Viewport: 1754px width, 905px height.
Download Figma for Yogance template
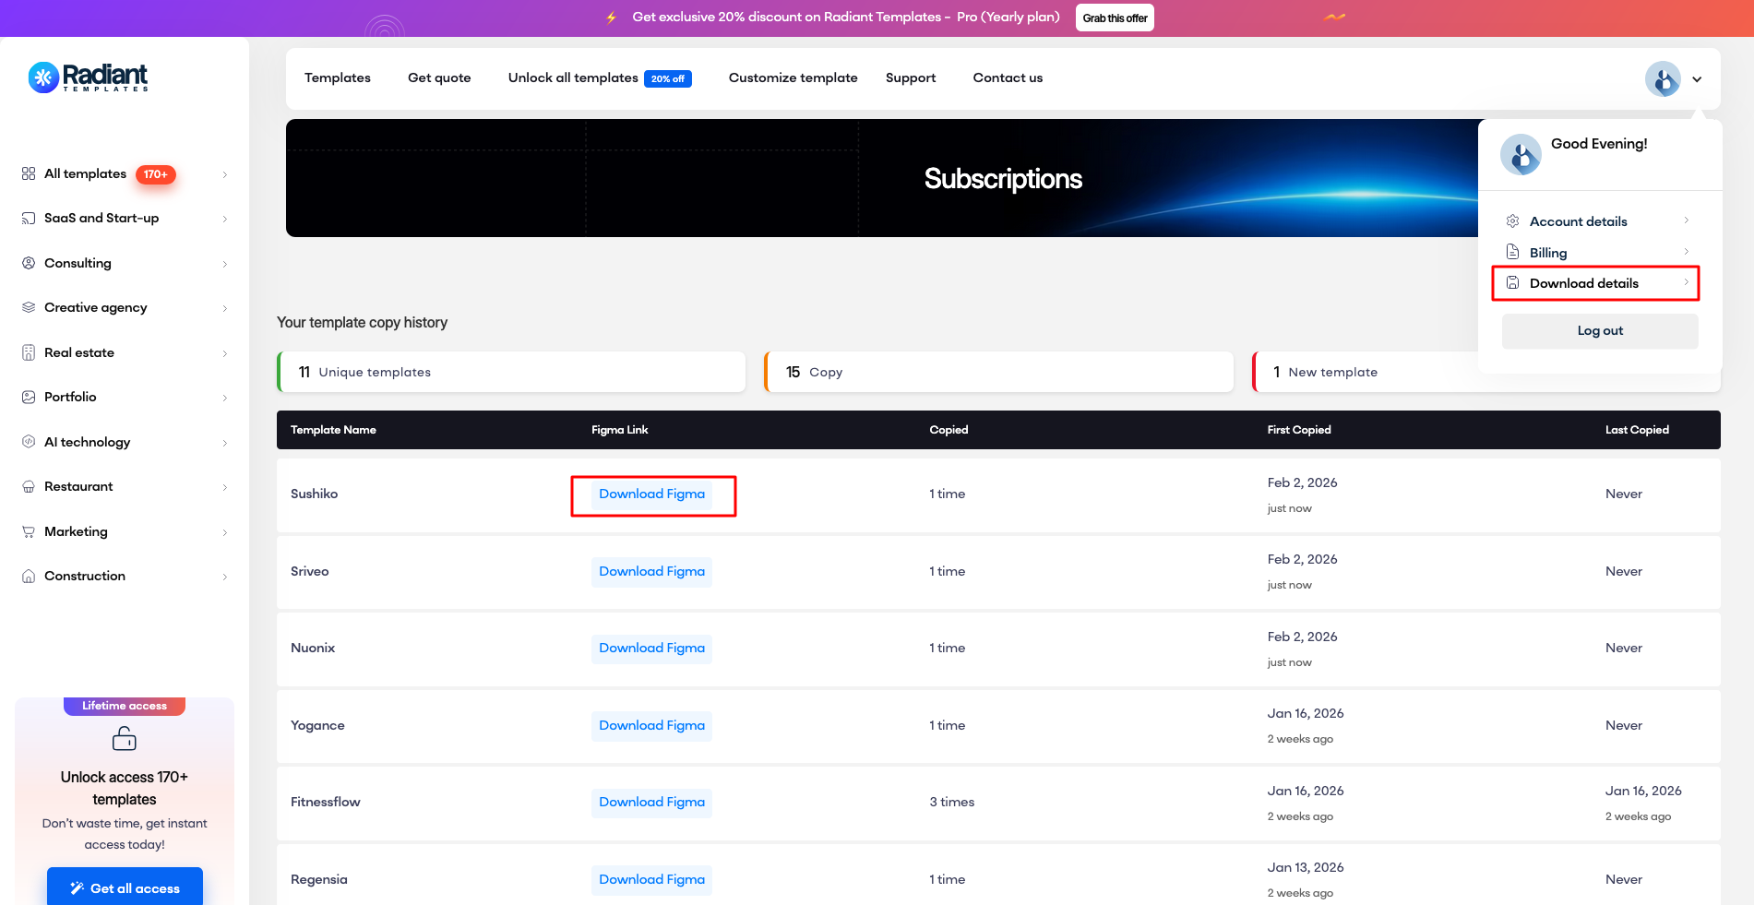click(651, 726)
